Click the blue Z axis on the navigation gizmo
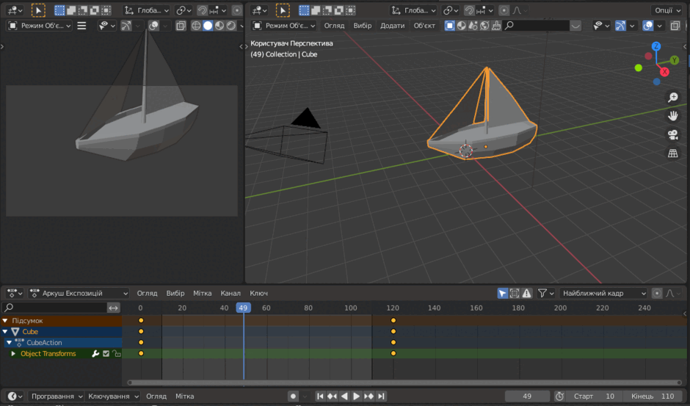This screenshot has height=406, width=690. (x=656, y=46)
